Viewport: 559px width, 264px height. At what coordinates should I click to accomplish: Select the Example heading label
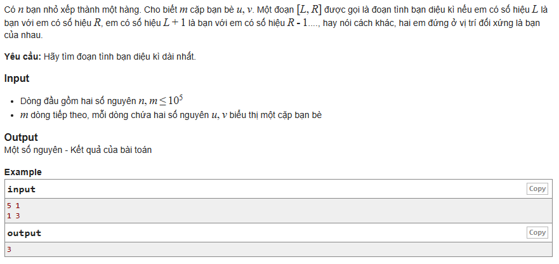[x=23, y=172]
